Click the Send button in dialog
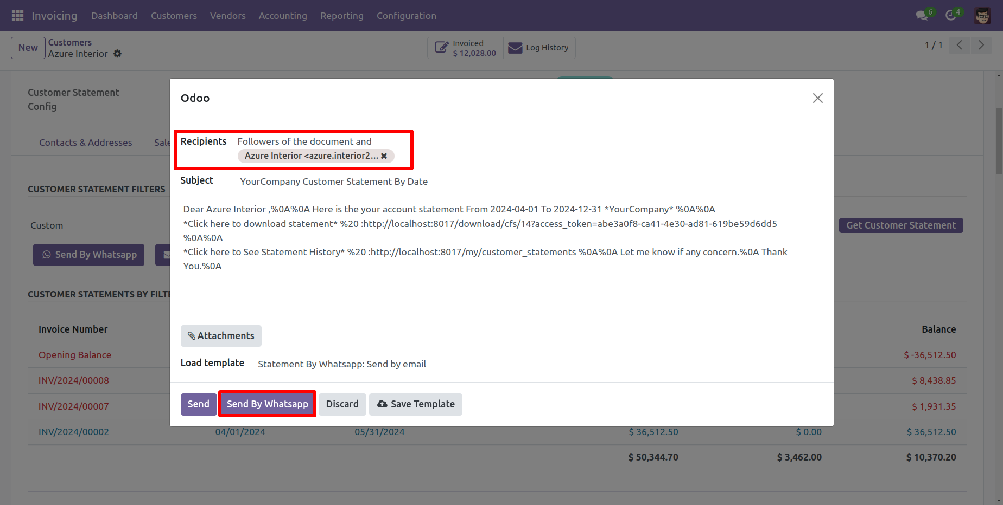1003x505 pixels. 199,404
